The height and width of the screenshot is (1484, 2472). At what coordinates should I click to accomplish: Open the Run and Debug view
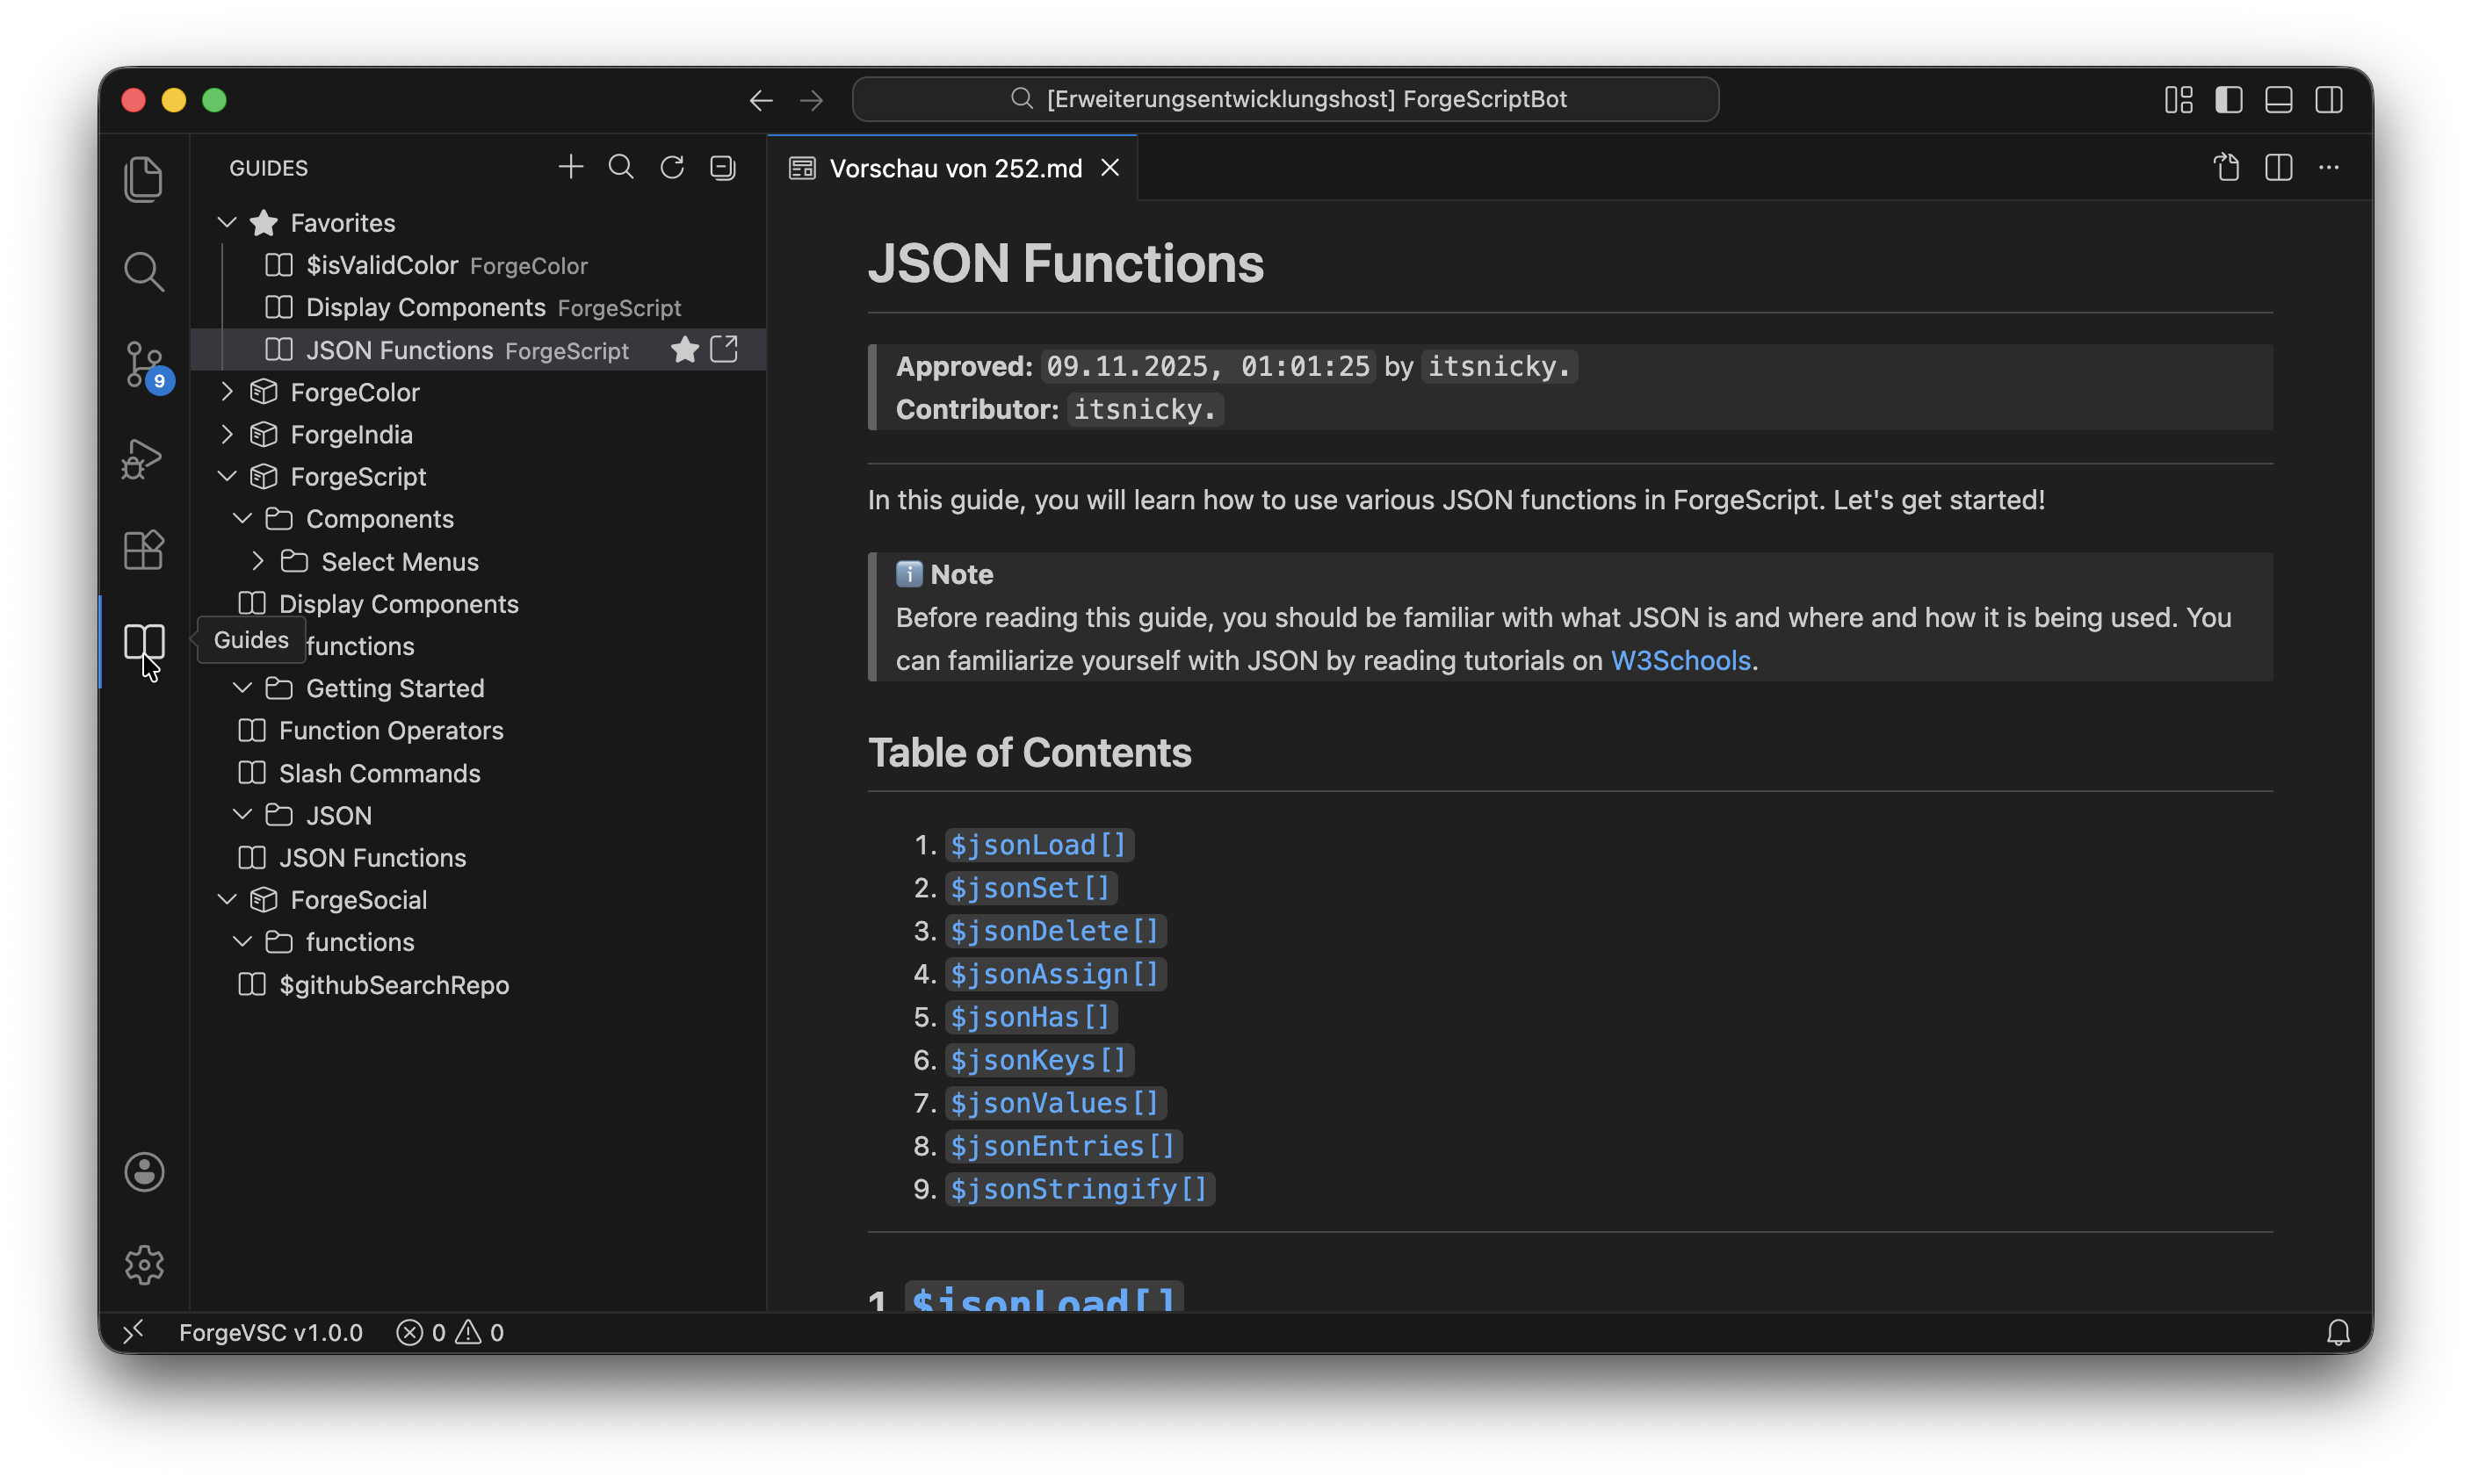click(x=143, y=458)
